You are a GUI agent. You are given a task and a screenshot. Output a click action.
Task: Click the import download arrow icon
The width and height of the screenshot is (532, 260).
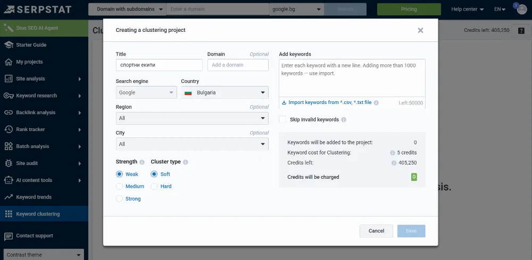coord(284,102)
